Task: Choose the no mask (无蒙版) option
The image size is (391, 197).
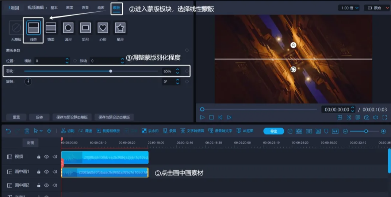Action: point(16,28)
